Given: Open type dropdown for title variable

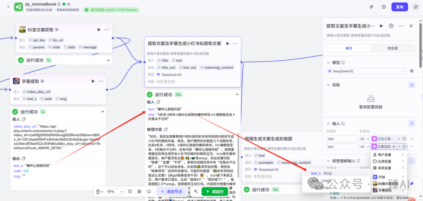Looking at the screenshot, I should pyautogui.click(x=365, y=139).
